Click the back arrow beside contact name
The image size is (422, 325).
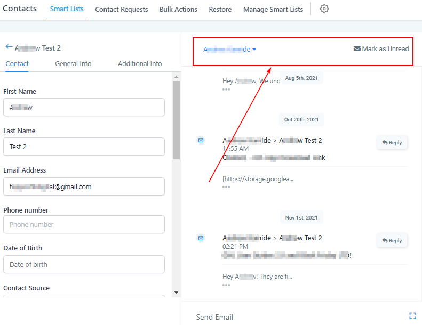[x=9, y=47]
